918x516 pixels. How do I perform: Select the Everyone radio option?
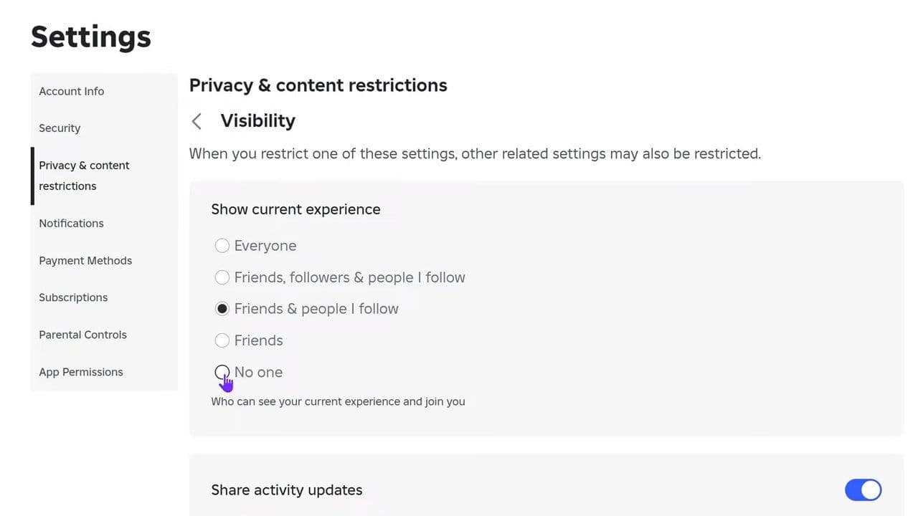(222, 246)
